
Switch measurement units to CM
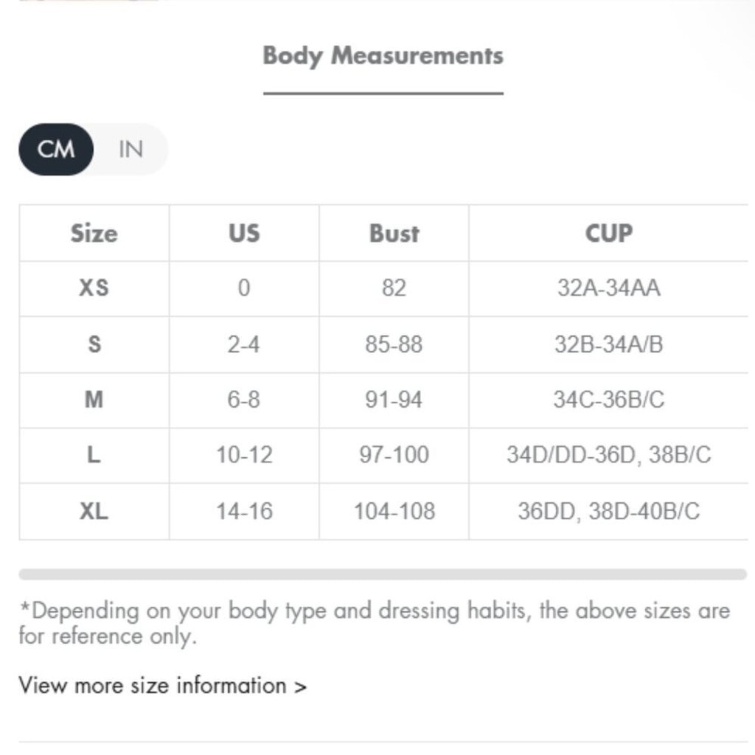[x=56, y=149]
